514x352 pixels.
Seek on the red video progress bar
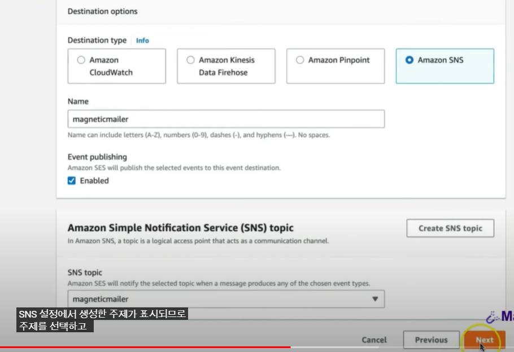point(145,347)
